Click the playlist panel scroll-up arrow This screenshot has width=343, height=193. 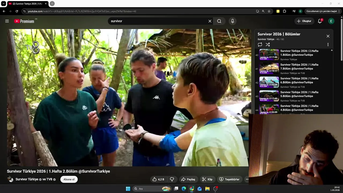(332, 50)
